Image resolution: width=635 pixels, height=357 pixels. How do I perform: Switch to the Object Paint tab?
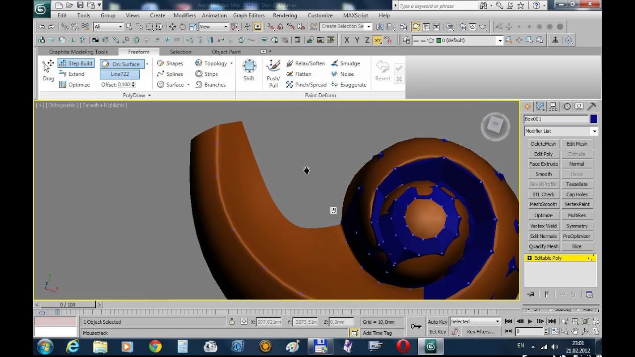[226, 52]
